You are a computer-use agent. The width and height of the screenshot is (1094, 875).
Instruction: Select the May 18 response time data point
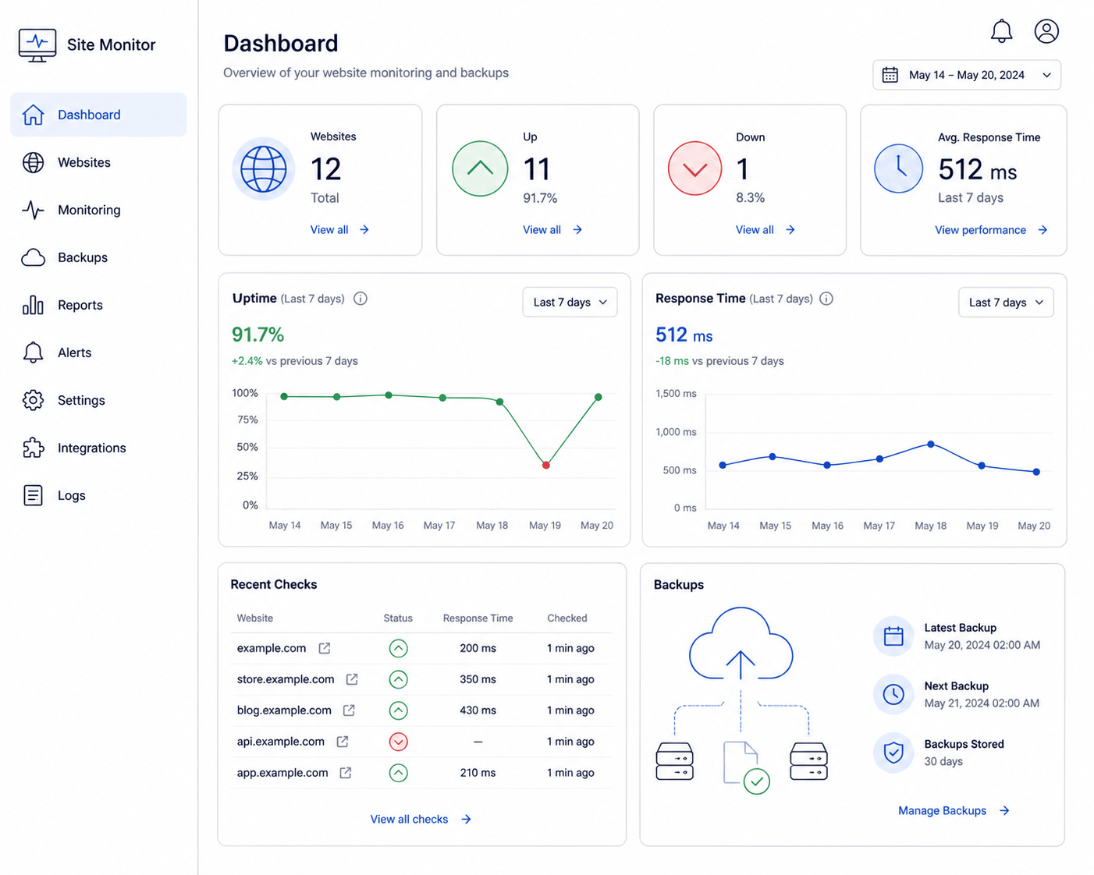pyautogui.click(x=931, y=445)
